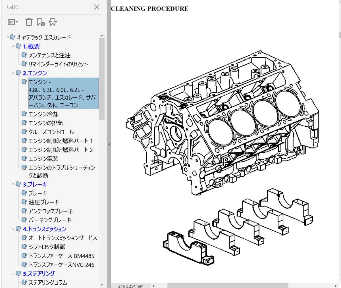Open パーキングブレーキ bookmark
Screen dimensions: 341x288
(x=50, y=220)
